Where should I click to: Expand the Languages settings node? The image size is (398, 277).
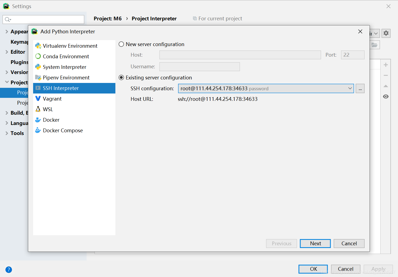[7, 123]
